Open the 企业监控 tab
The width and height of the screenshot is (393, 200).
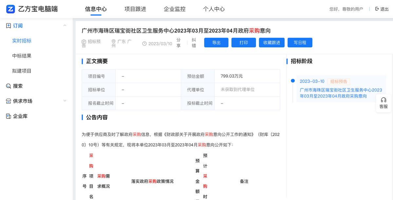[x=174, y=9]
